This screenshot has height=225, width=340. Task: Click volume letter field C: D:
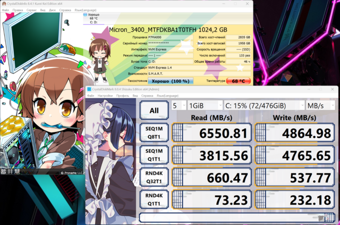[171, 62]
